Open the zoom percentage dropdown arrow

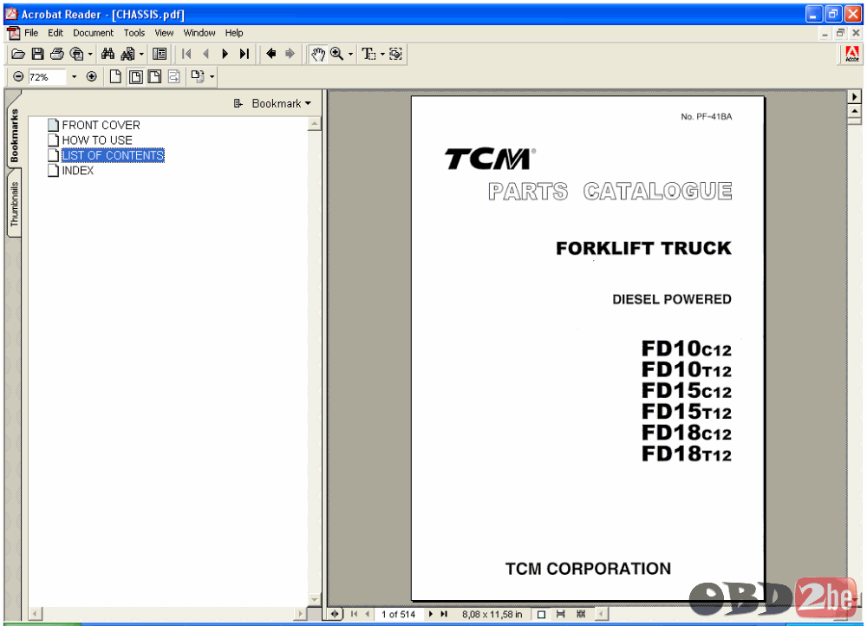pos(74,76)
